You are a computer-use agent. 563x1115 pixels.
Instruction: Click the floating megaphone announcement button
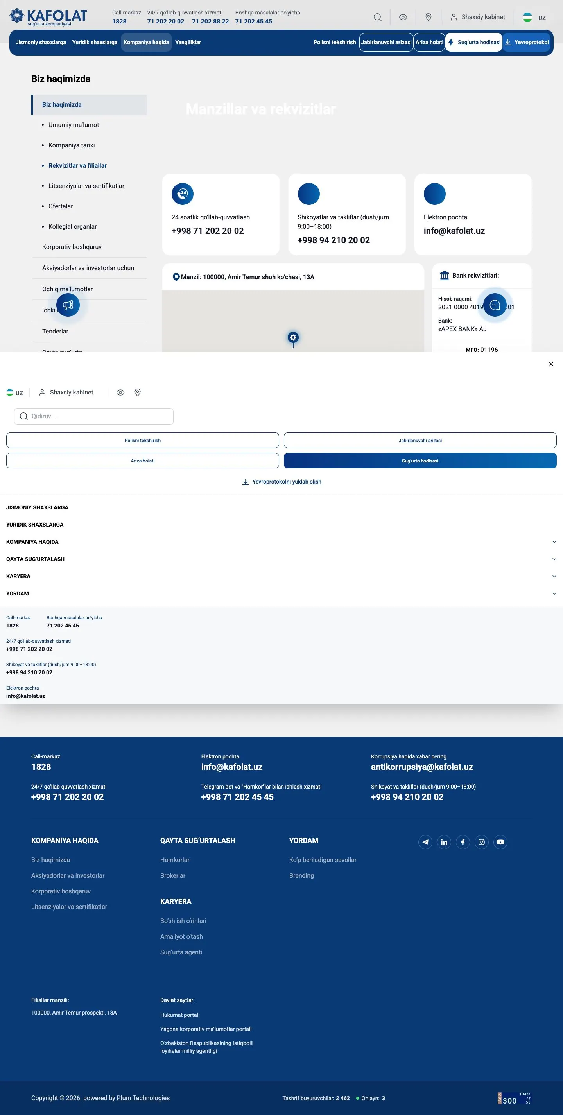click(68, 305)
